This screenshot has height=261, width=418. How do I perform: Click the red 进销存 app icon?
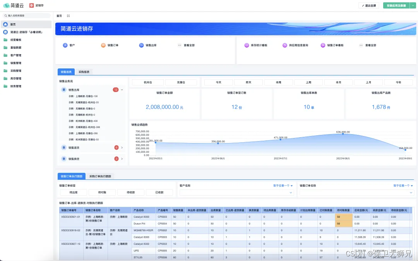(31, 5)
